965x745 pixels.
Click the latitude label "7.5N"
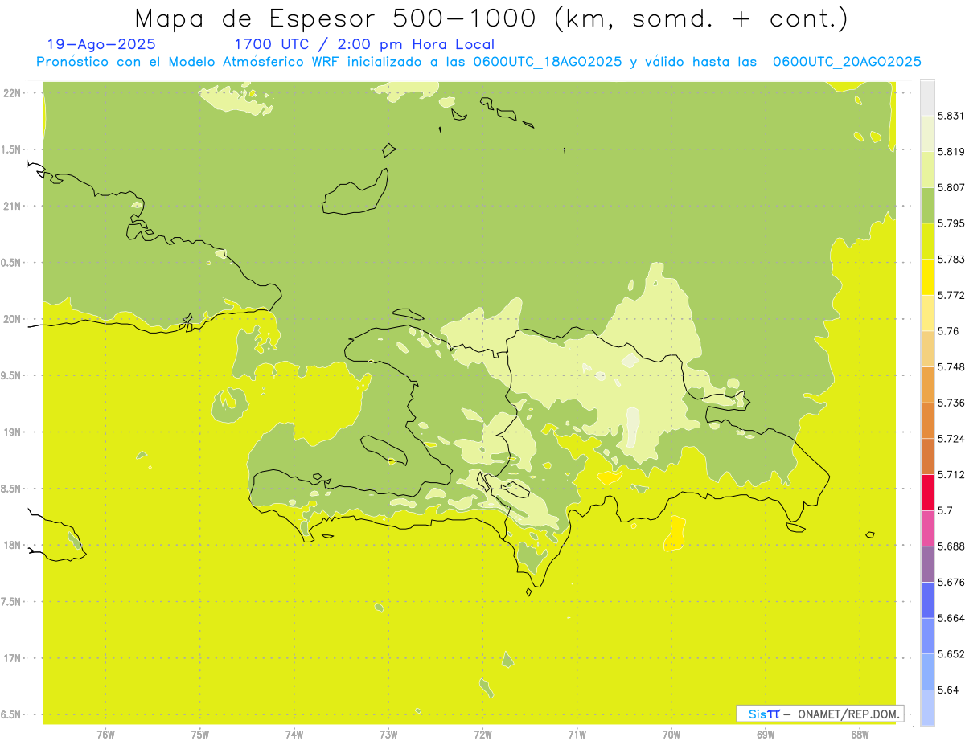pyautogui.click(x=10, y=602)
